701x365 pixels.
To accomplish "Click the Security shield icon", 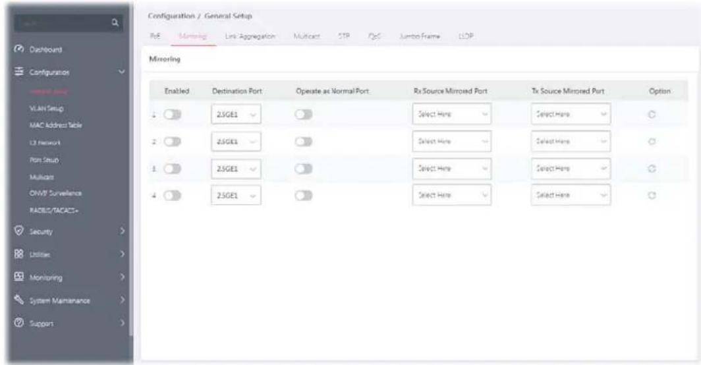I will (x=19, y=231).
